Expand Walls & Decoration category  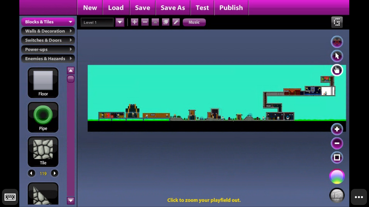click(x=48, y=31)
